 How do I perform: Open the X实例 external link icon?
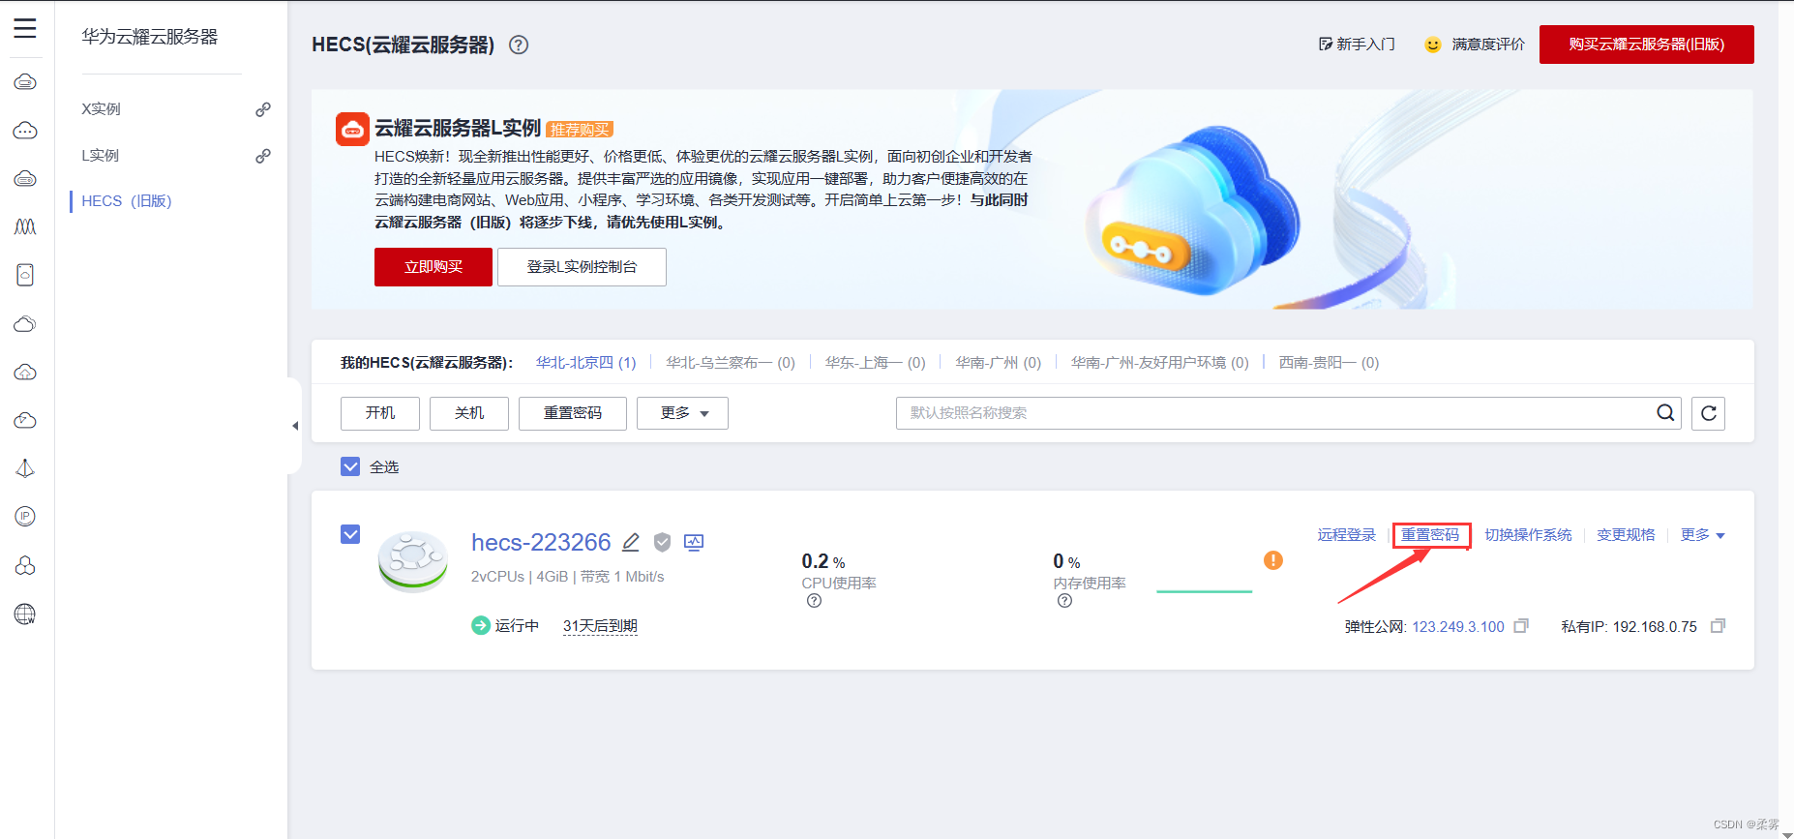click(x=262, y=109)
